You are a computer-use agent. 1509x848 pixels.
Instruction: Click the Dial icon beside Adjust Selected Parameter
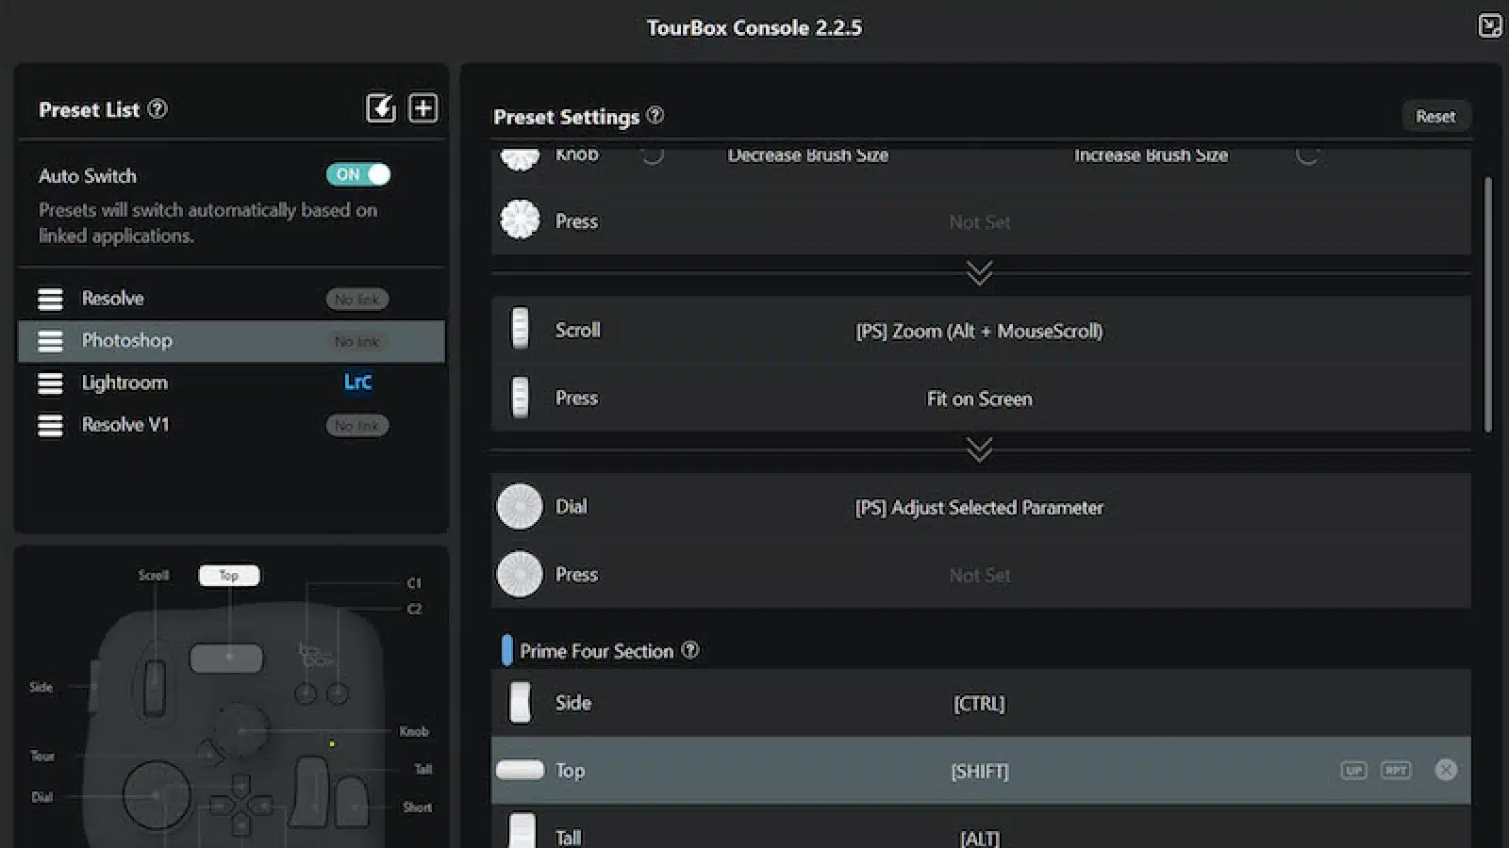520,506
